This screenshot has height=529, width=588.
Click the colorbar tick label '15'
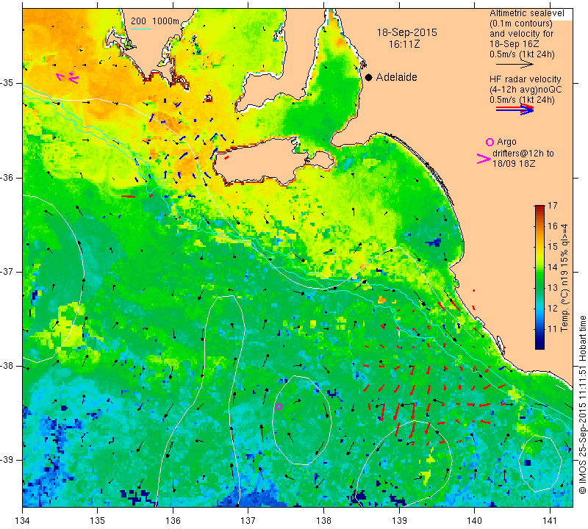(x=553, y=246)
